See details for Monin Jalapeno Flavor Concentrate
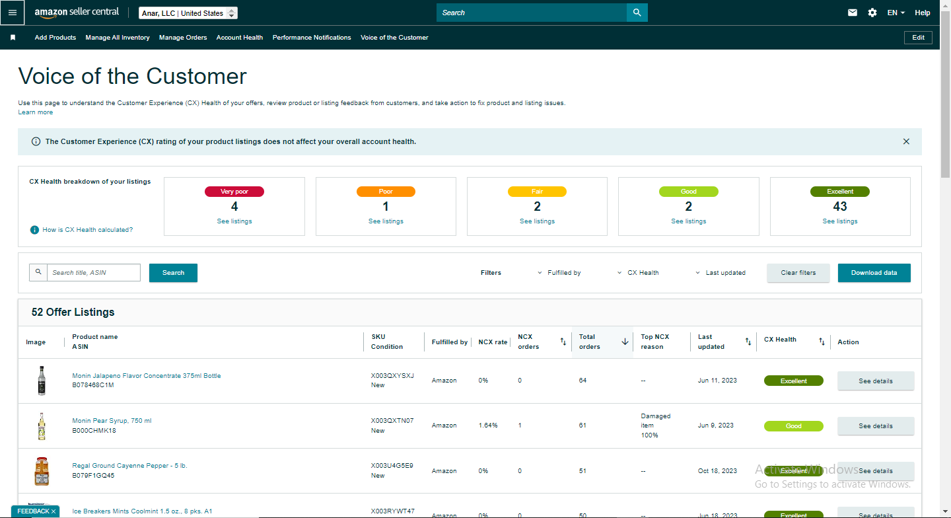 876,381
